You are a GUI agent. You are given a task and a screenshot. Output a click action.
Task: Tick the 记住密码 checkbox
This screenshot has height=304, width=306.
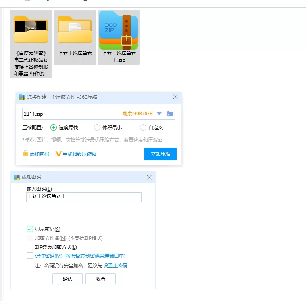(30, 256)
